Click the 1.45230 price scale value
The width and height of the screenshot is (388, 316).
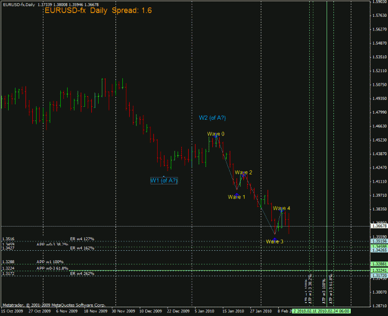tap(379, 140)
